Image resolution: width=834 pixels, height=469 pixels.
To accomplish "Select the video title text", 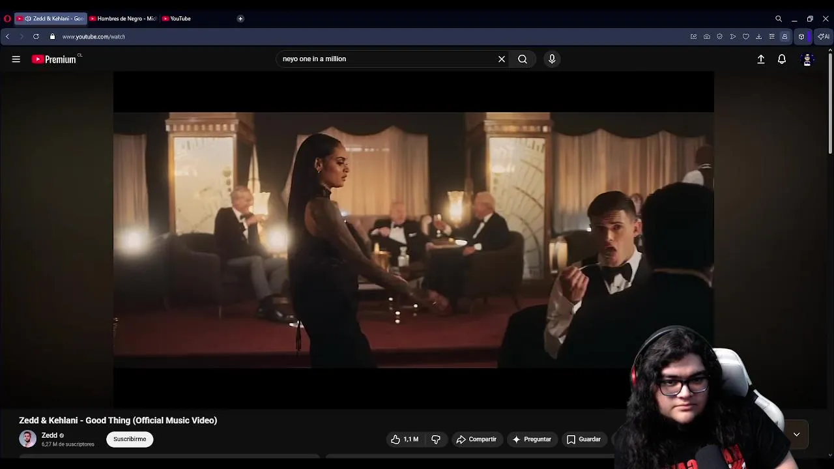I will (118, 420).
